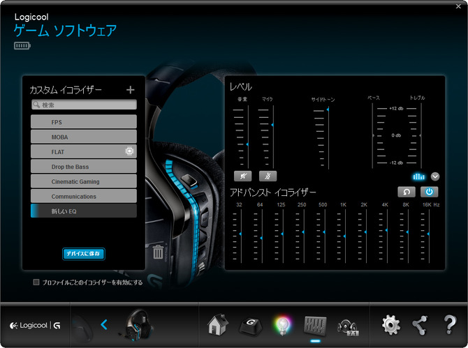The height and width of the screenshot is (348, 468).
Task: Click the battery status icon
Action: click(22, 45)
